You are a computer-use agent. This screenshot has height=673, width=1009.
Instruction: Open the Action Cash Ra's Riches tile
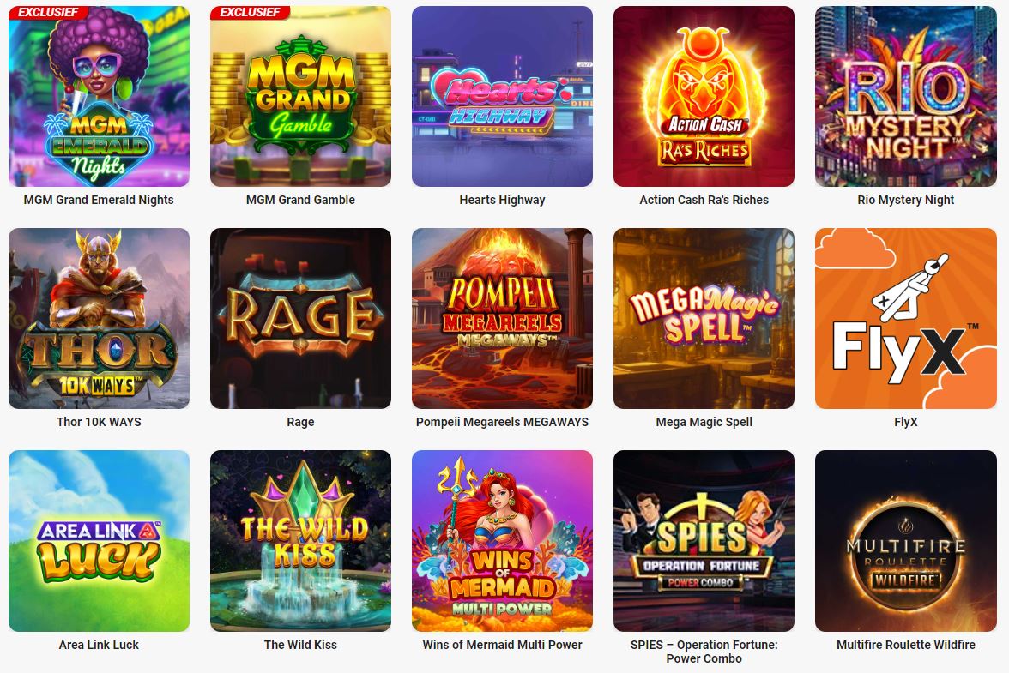[704, 96]
